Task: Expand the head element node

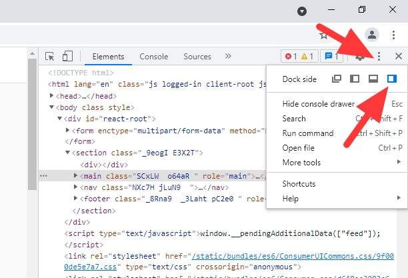Action: click(x=51, y=96)
